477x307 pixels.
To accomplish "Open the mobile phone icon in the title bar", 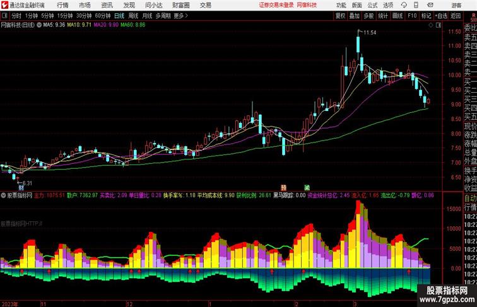I will 416,5.
